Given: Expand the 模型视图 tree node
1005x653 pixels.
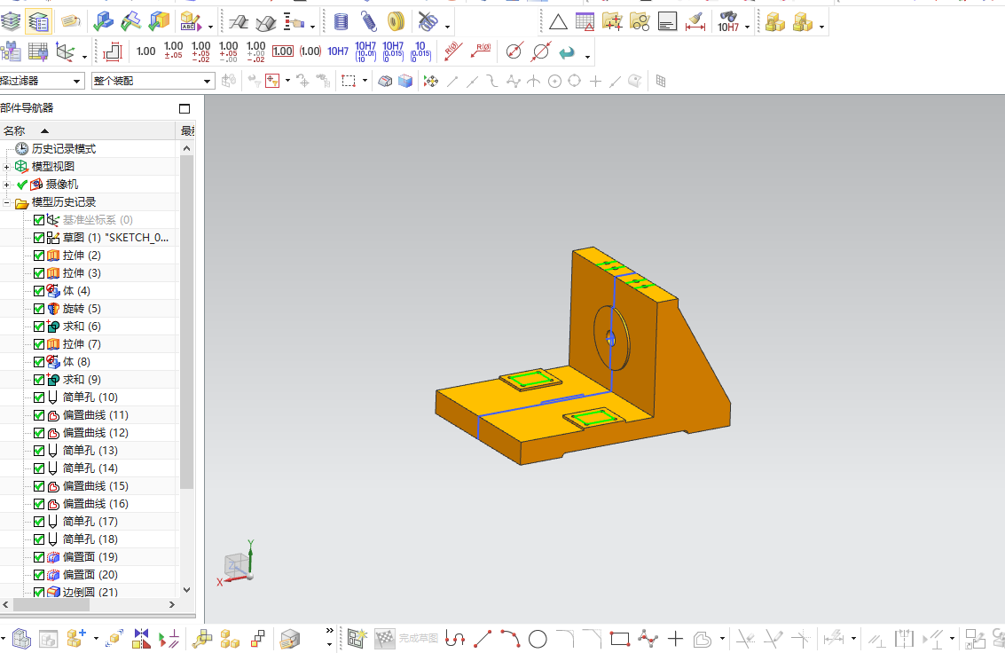Looking at the screenshot, I should (x=6, y=167).
